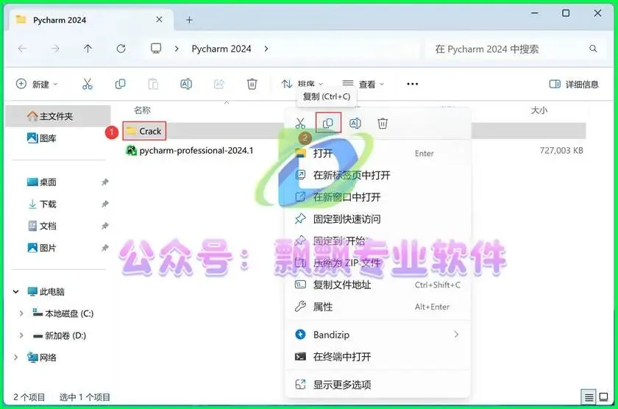The height and width of the screenshot is (409, 618).
Task: Select pycharm-professional-2024.1 file
Action: coord(190,151)
